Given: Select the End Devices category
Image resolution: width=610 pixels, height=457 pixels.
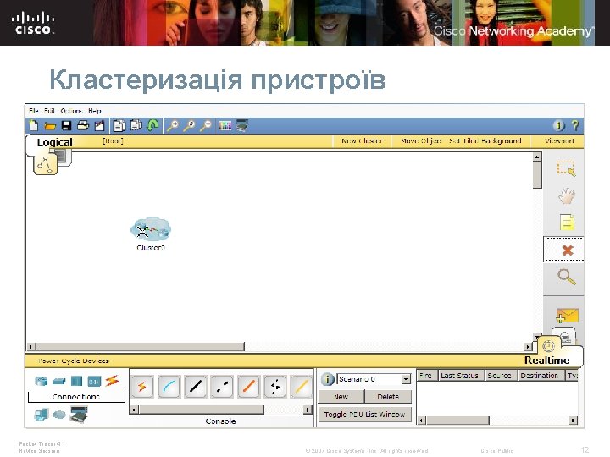Looking at the screenshot, I should coord(42,415).
